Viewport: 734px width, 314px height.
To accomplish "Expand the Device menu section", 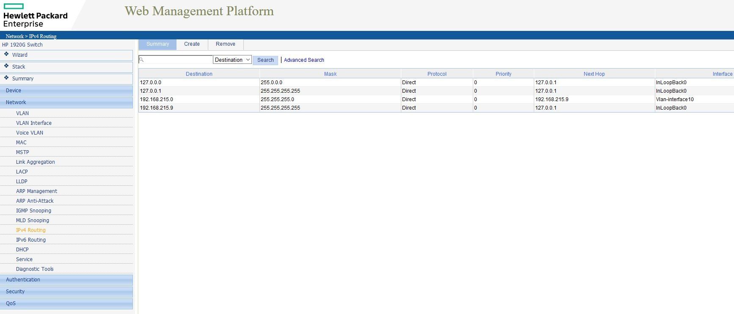I will [66, 91].
